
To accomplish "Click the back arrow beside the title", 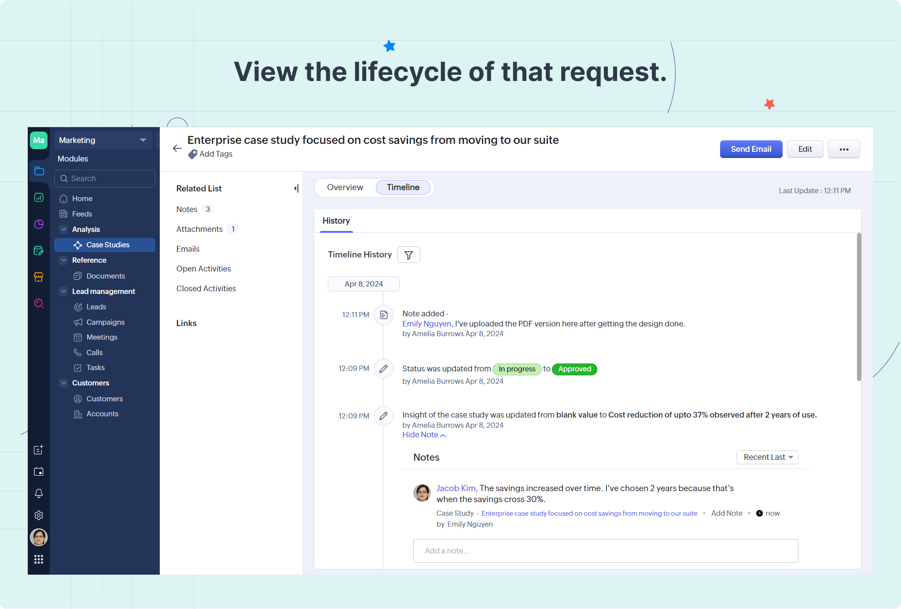I will pos(177,148).
